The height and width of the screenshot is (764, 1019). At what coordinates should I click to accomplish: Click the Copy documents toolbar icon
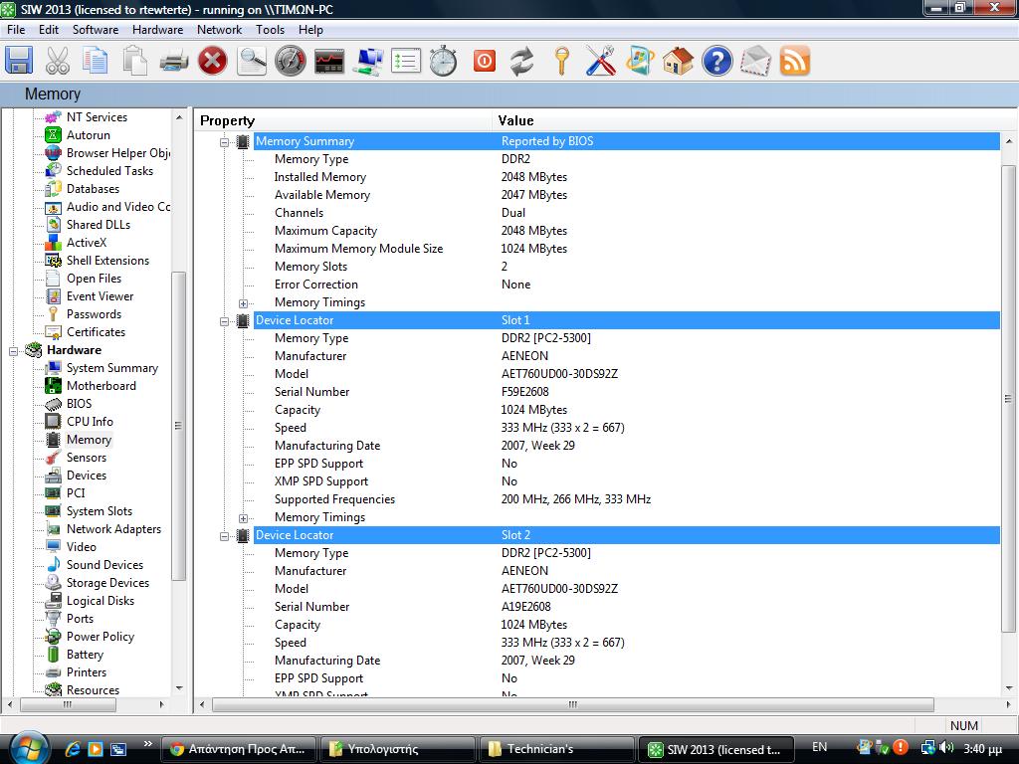pos(97,61)
